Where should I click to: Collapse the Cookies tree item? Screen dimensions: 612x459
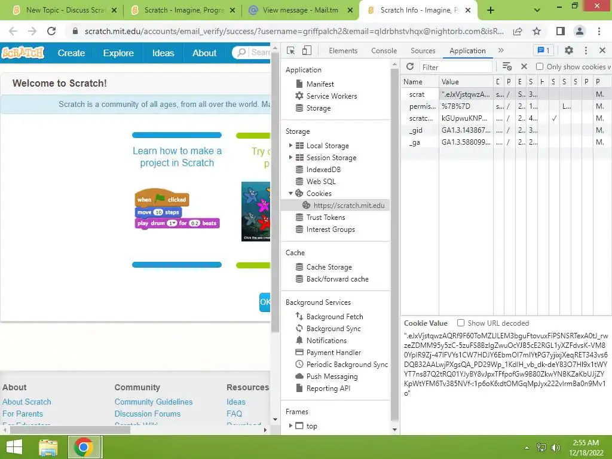click(290, 193)
